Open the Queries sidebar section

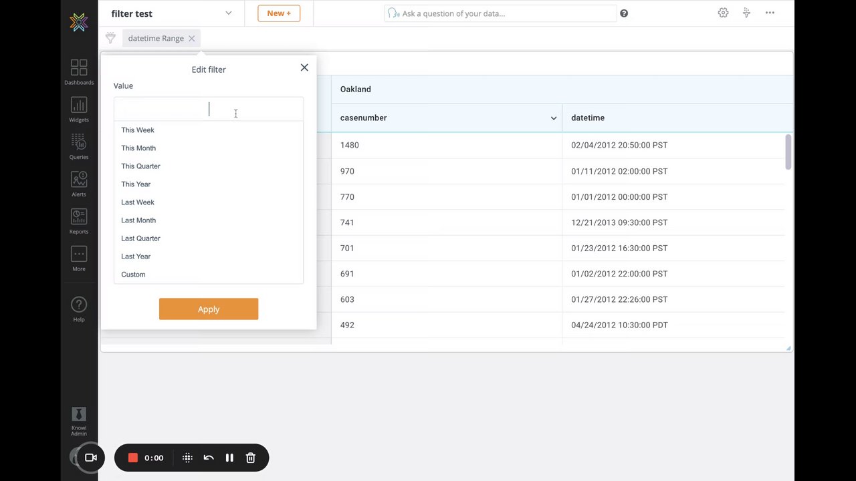(x=79, y=147)
